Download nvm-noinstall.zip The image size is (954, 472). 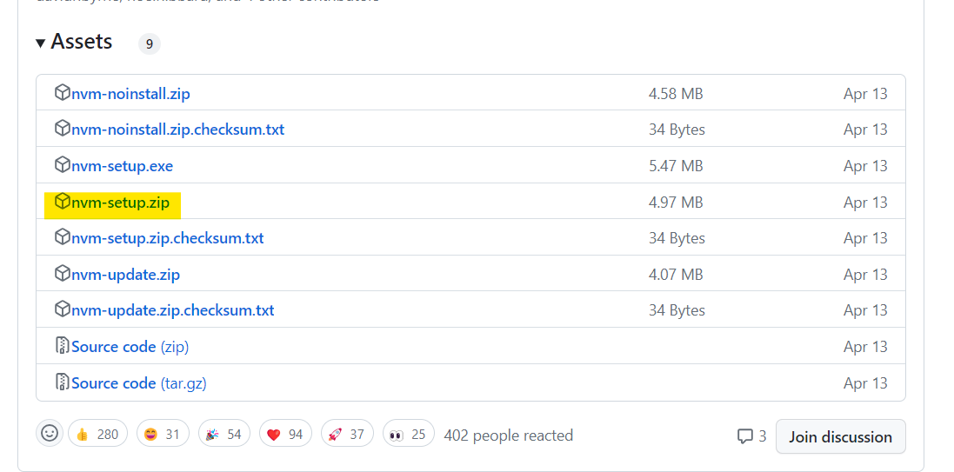tap(130, 94)
